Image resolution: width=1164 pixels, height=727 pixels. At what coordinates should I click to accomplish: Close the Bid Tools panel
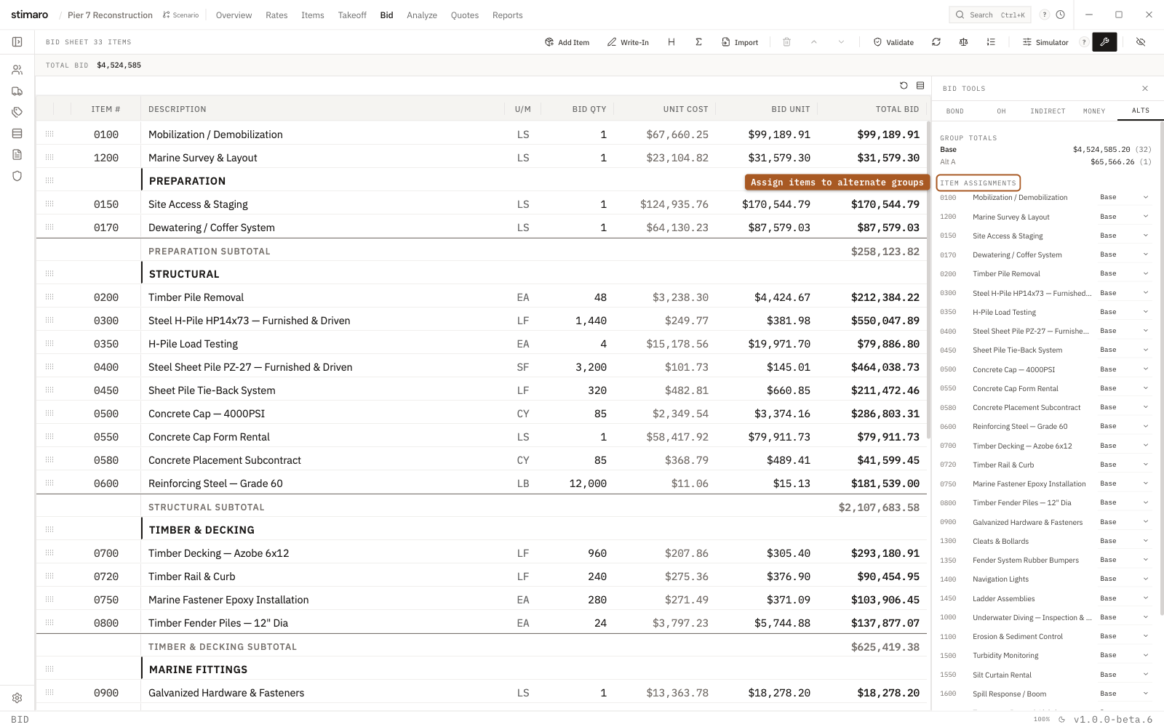click(x=1145, y=89)
